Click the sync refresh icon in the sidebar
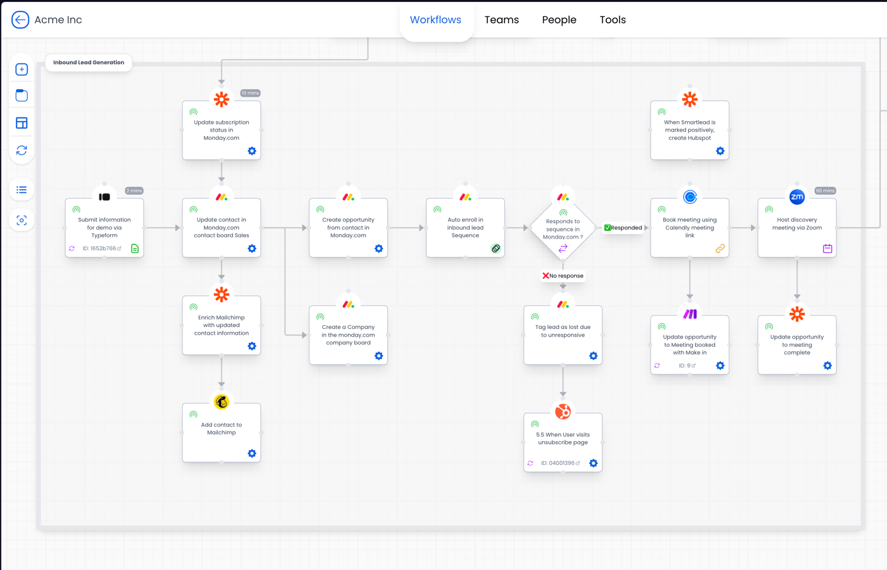 [x=21, y=150]
